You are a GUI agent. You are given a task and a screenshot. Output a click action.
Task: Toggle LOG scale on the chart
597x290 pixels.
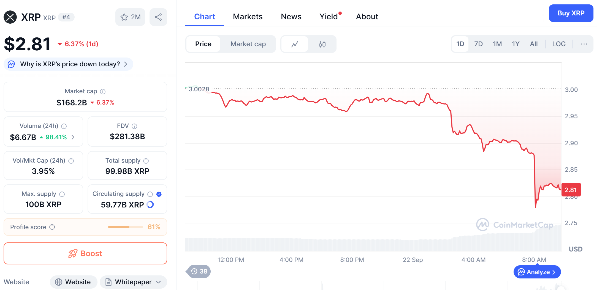(559, 44)
